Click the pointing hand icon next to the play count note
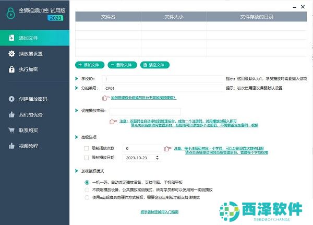The width and height of the screenshot is (313, 225). click(x=167, y=148)
